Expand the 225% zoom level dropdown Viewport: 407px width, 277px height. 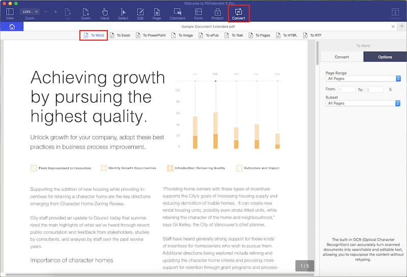[x=30, y=11]
